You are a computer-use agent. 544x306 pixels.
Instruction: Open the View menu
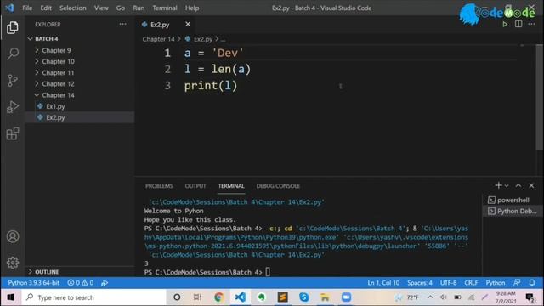(101, 8)
